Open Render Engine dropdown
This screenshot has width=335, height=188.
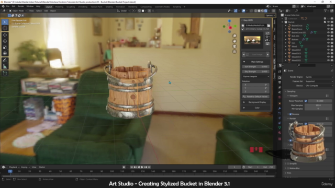(x=319, y=77)
